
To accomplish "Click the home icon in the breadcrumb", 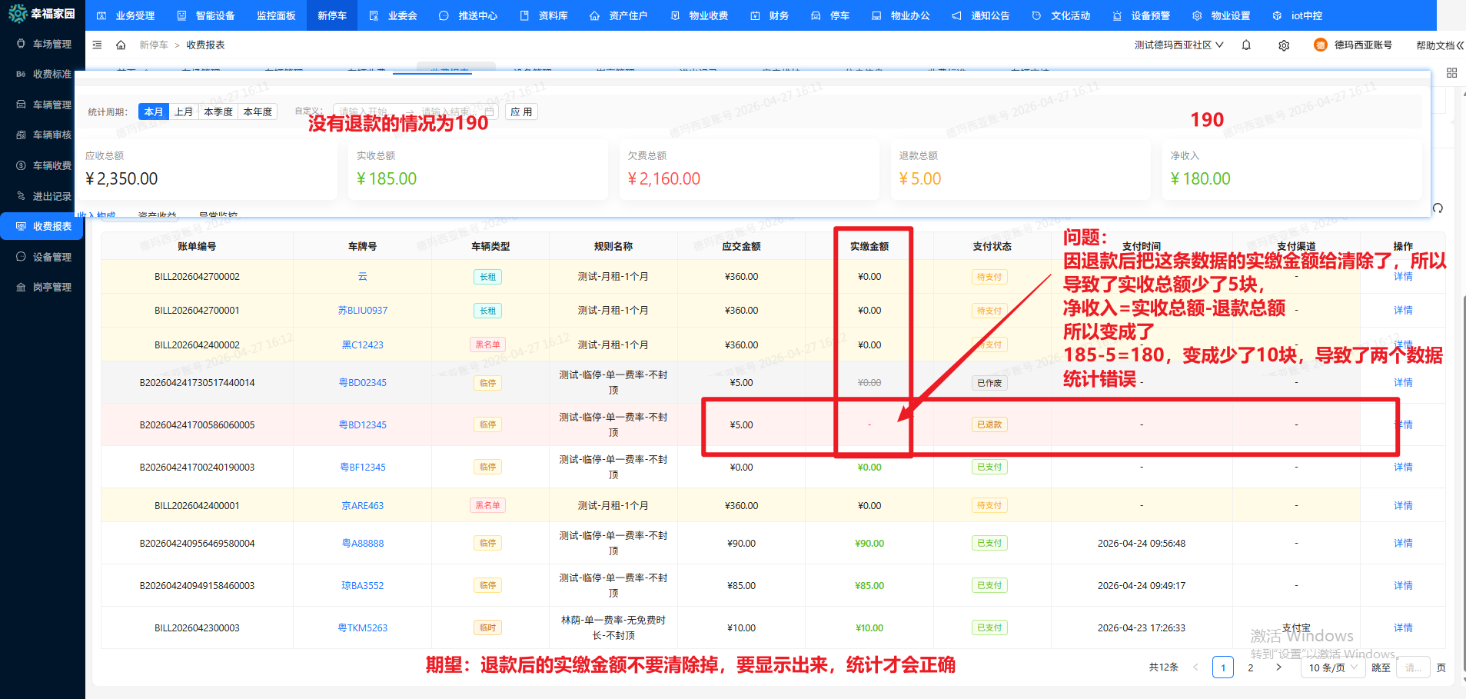I will [x=121, y=45].
